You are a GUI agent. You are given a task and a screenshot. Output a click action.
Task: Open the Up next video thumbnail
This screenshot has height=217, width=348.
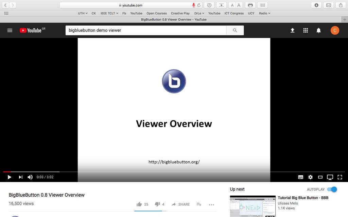(253, 206)
